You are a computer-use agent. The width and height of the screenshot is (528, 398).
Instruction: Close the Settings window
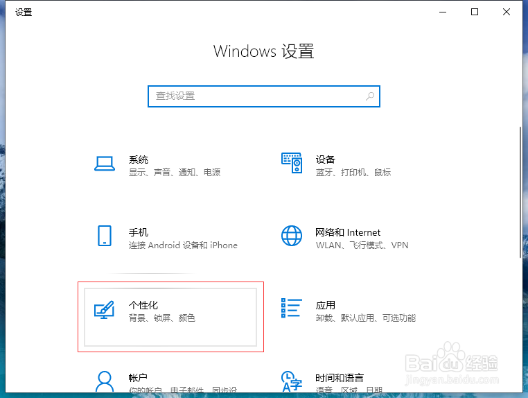tap(506, 12)
